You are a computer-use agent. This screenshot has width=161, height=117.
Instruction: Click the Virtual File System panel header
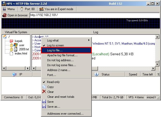[x=16, y=32]
